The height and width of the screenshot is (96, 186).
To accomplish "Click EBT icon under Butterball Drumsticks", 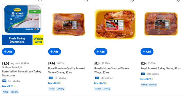I will [5, 81].
